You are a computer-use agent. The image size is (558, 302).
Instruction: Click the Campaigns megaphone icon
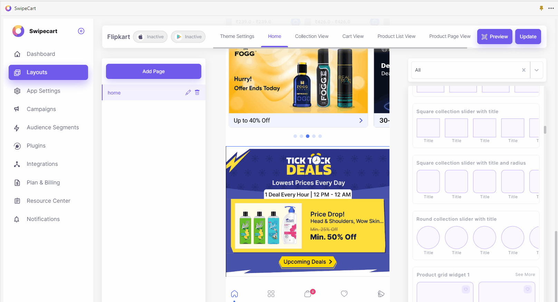click(17, 109)
